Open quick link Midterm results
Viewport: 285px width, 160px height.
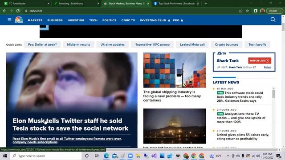(x=78, y=44)
